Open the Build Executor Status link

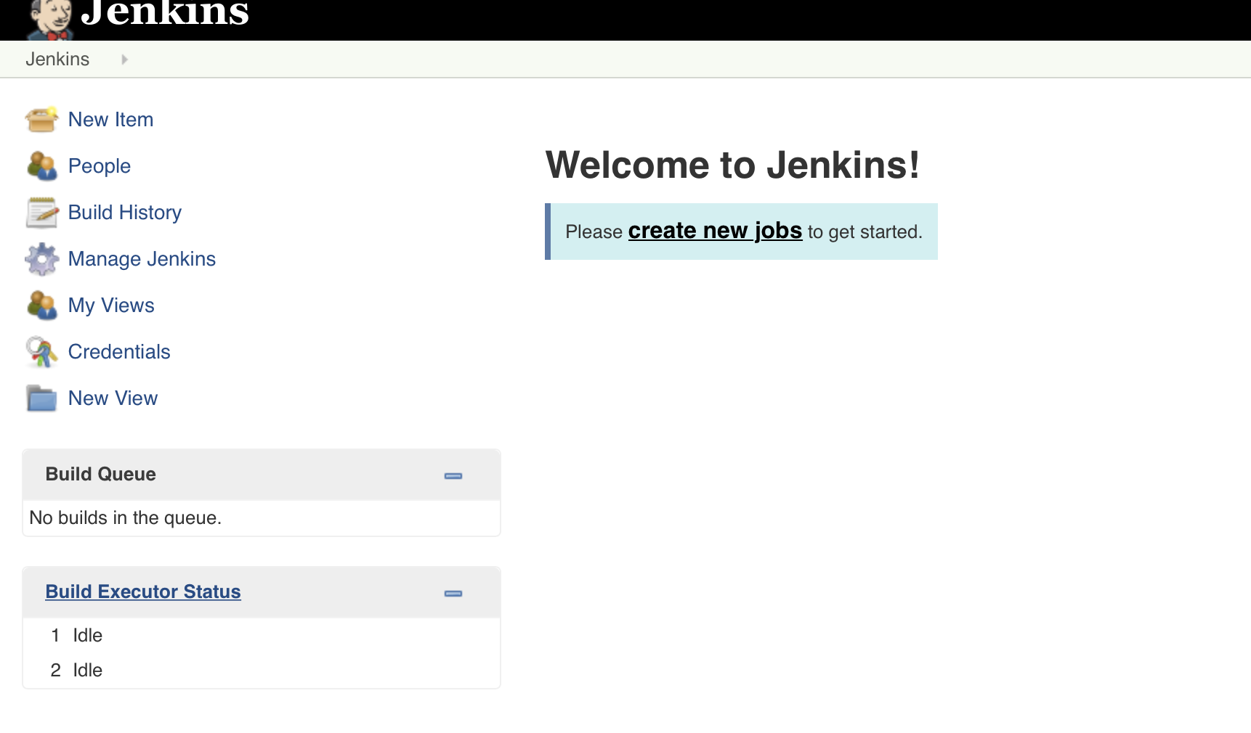coord(143,591)
